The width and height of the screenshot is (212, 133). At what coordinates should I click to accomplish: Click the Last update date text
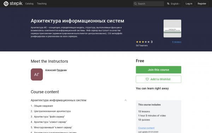(148, 132)
